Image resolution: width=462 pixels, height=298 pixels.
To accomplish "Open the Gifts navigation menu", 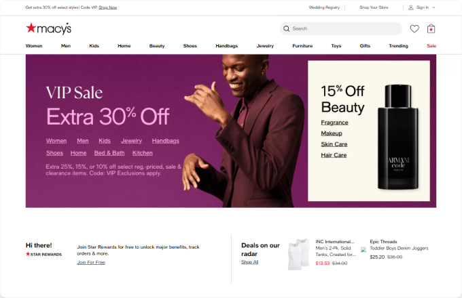I will tap(365, 46).
